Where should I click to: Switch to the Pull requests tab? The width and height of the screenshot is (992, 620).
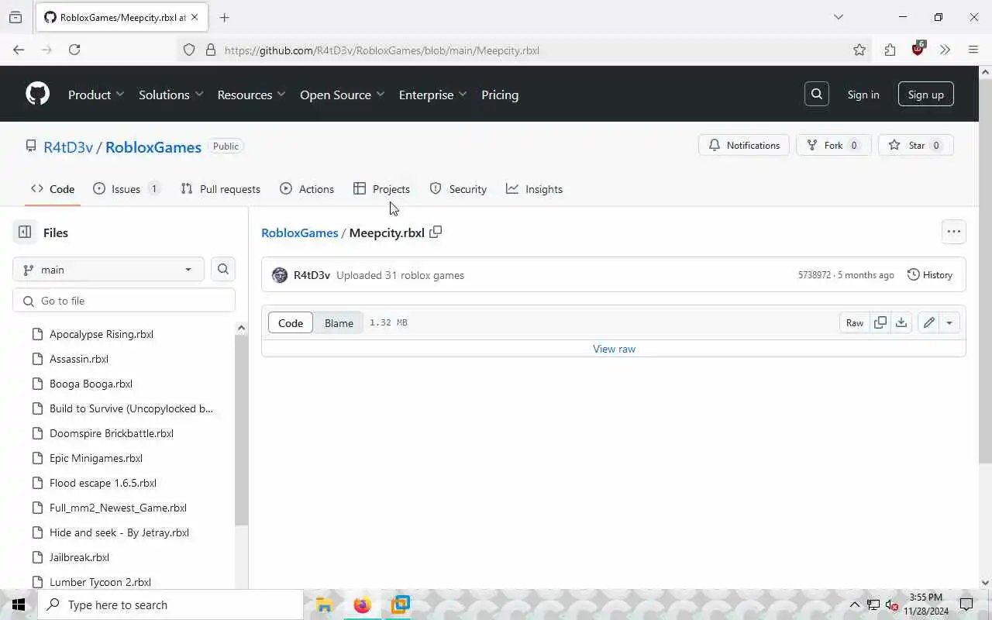point(220,189)
